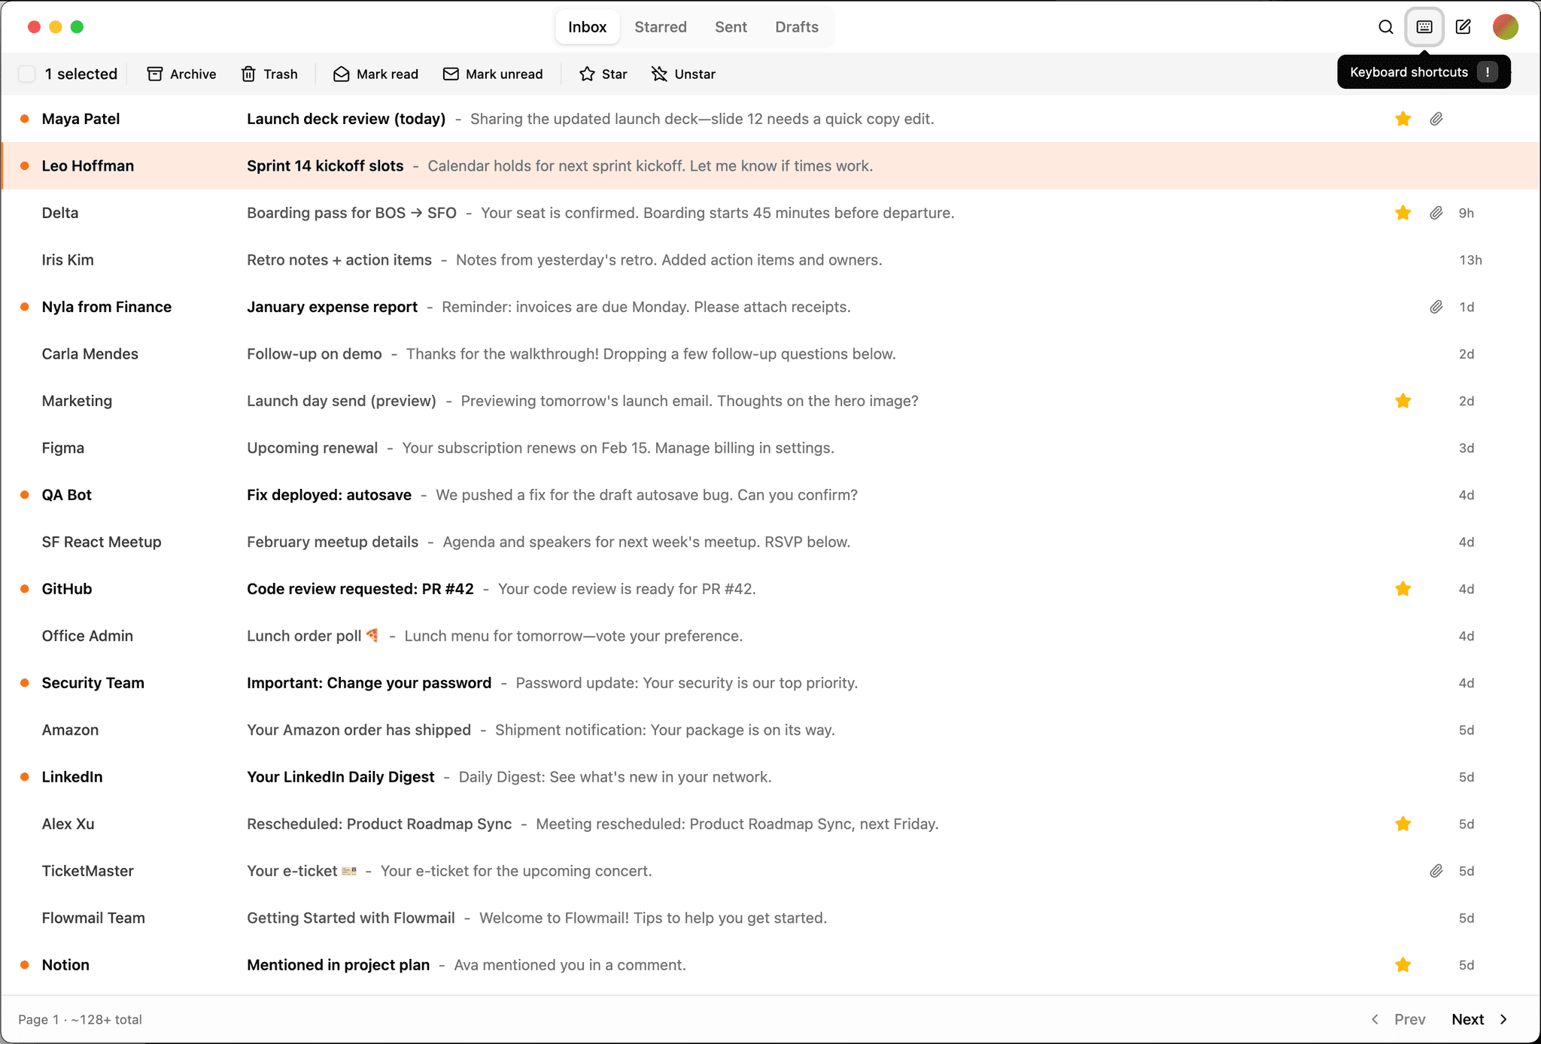Open the attachment on Maya Patel's email
This screenshot has width=1541, height=1044.
[x=1436, y=119]
